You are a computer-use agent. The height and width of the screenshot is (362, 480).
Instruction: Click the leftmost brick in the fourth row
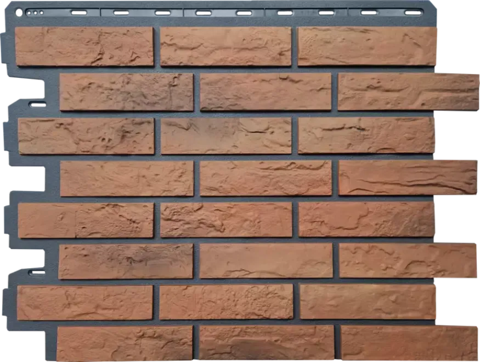(x=127, y=178)
